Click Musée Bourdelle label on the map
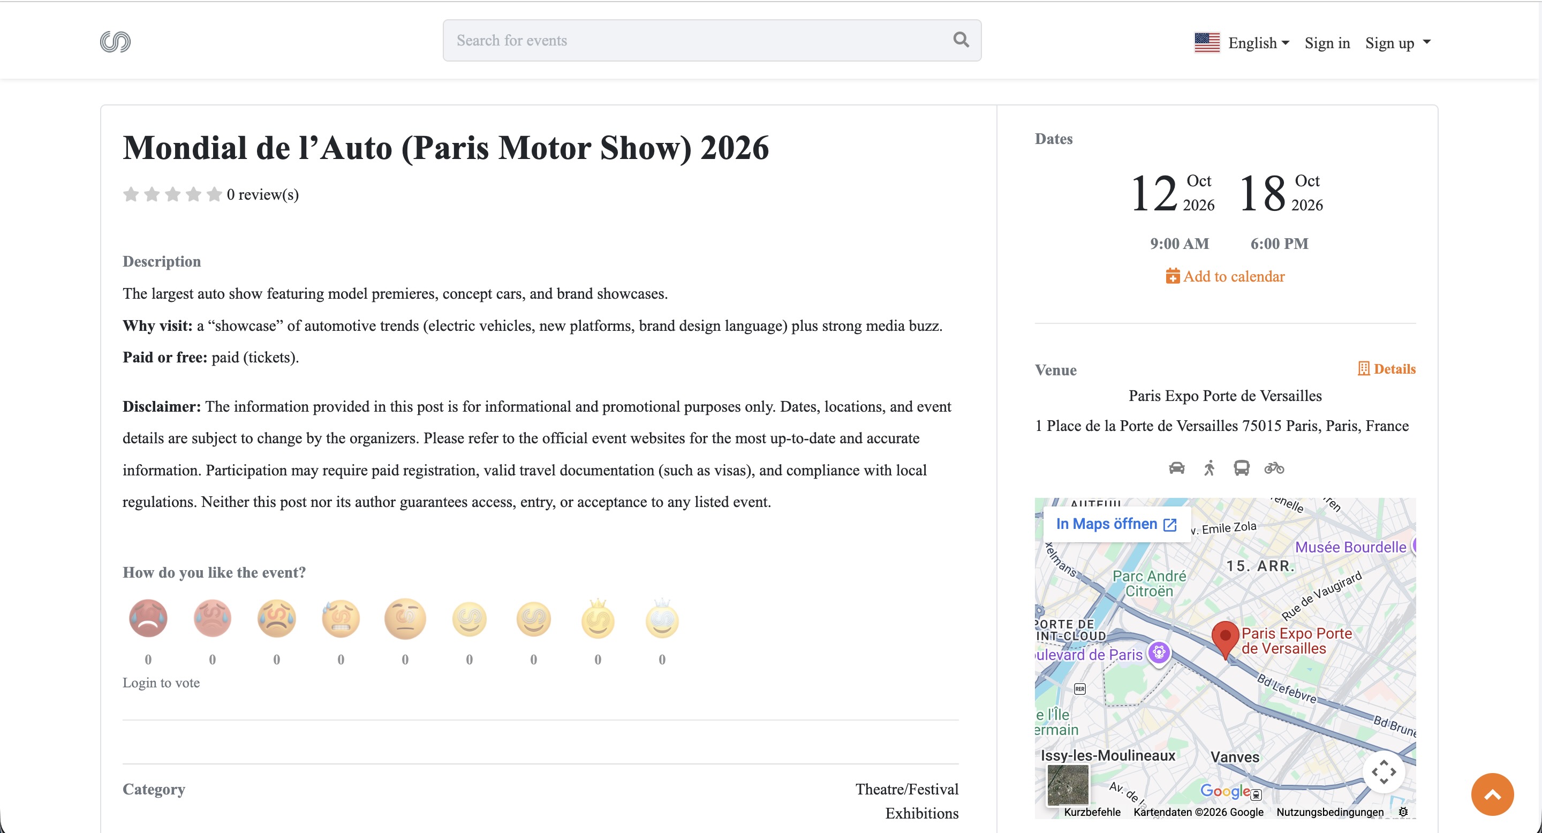 tap(1350, 547)
